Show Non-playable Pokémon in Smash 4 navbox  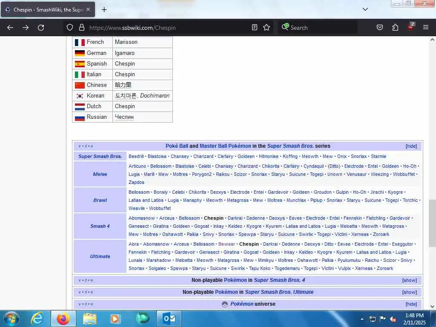[409, 280]
